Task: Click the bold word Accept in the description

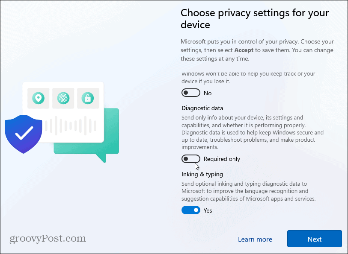Action: click(244, 50)
